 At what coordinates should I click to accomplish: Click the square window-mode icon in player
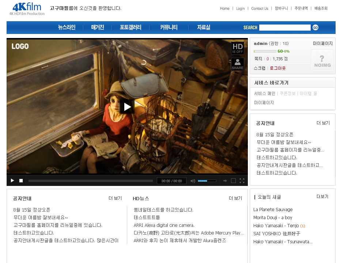click(233, 181)
